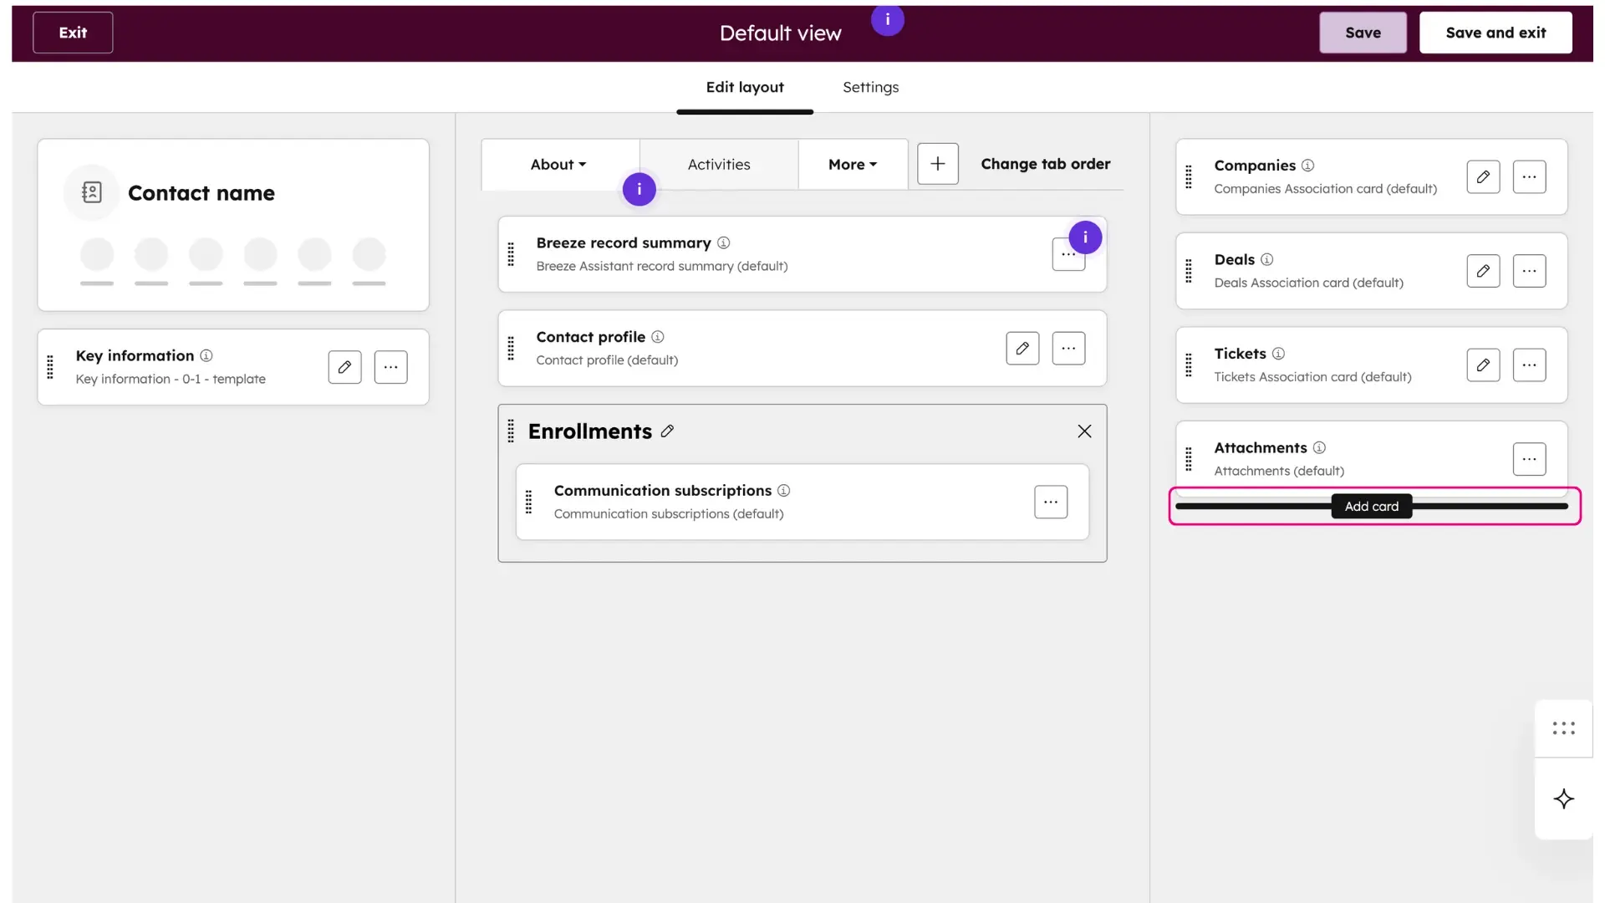Open the More tab dropdown

851,164
